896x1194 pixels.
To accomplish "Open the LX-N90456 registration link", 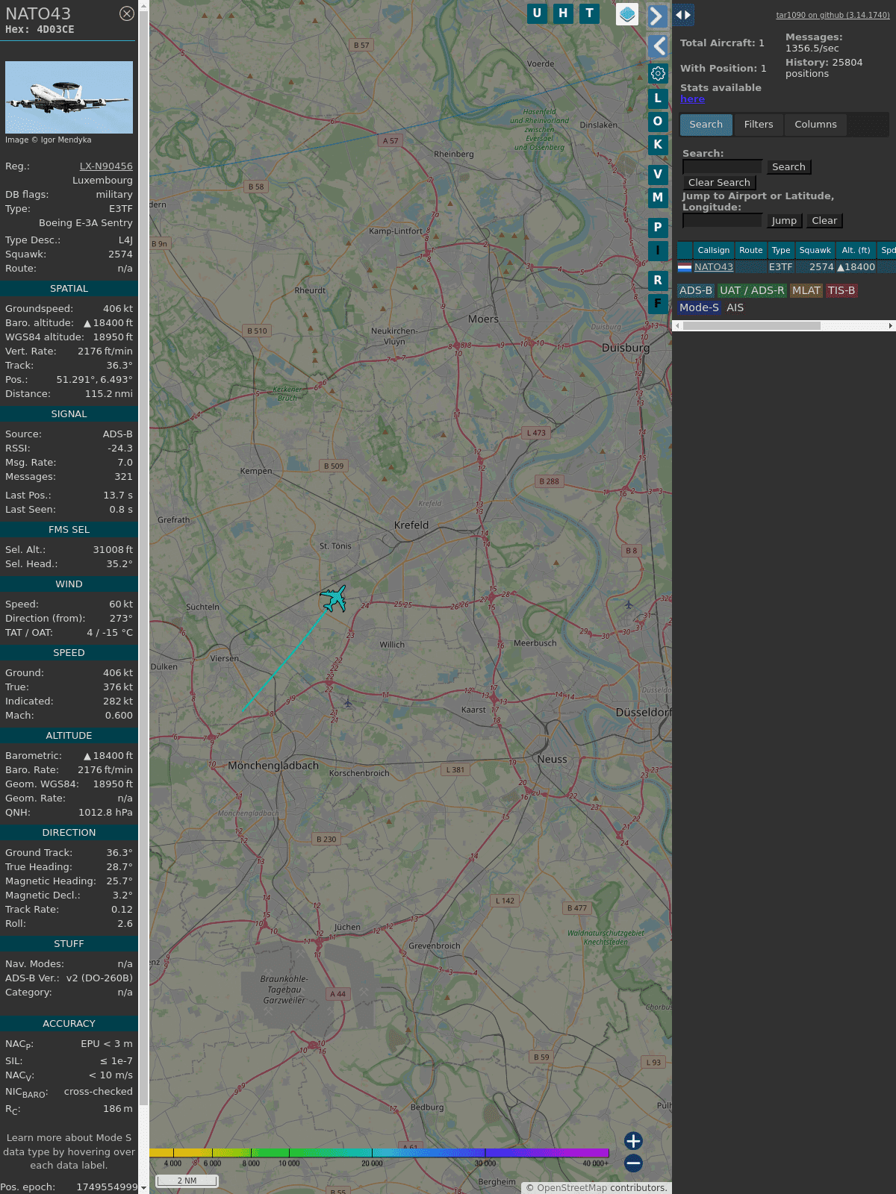I will (106, 166).
